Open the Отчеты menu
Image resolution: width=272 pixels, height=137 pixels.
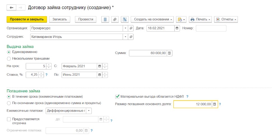tap(226, 19)
